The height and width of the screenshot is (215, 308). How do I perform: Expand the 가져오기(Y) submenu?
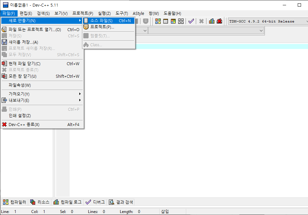[x=42, y=94]
